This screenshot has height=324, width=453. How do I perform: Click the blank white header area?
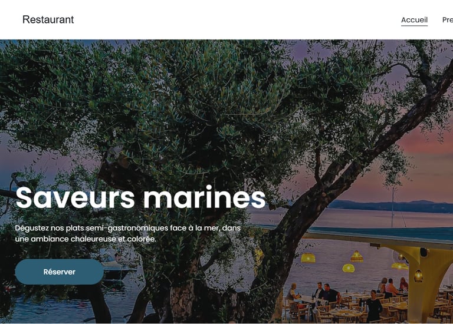click(x=231, y=19)
